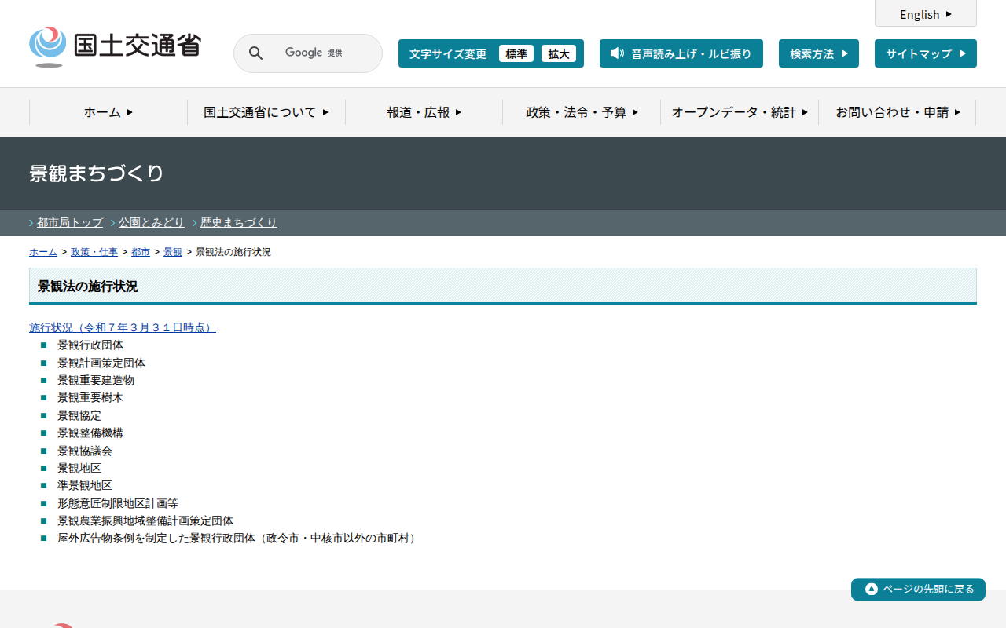Viewport: 1006px width, 628px height.
Task: Open the お問い合わせ・申請 menu item
Action: (898, 112)
